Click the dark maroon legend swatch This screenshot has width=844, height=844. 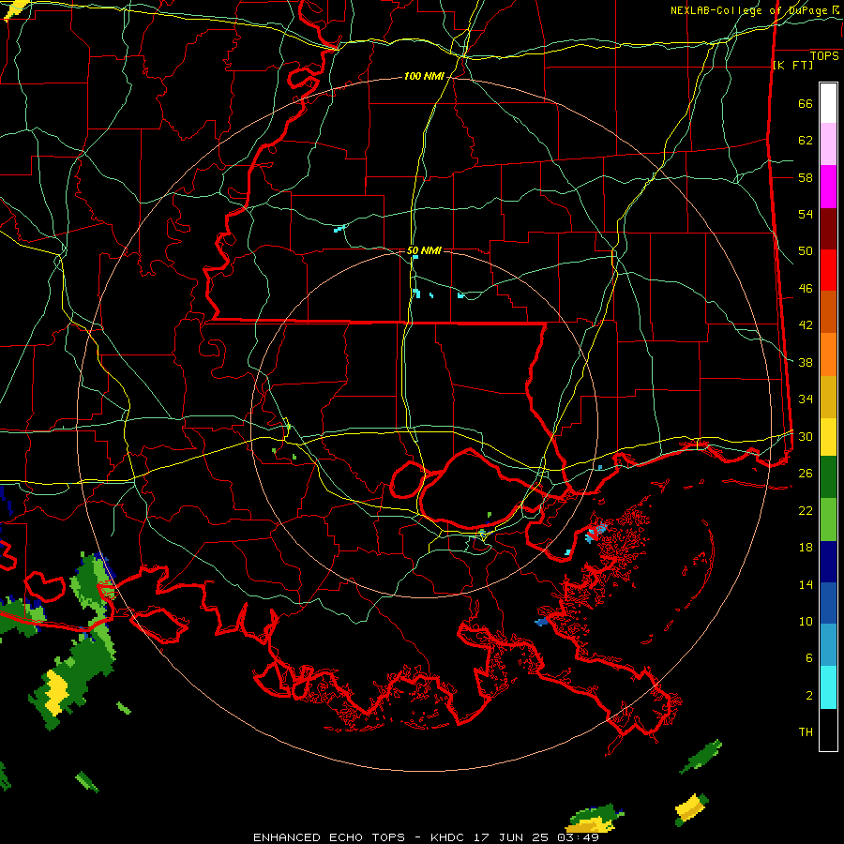point(828,230)
